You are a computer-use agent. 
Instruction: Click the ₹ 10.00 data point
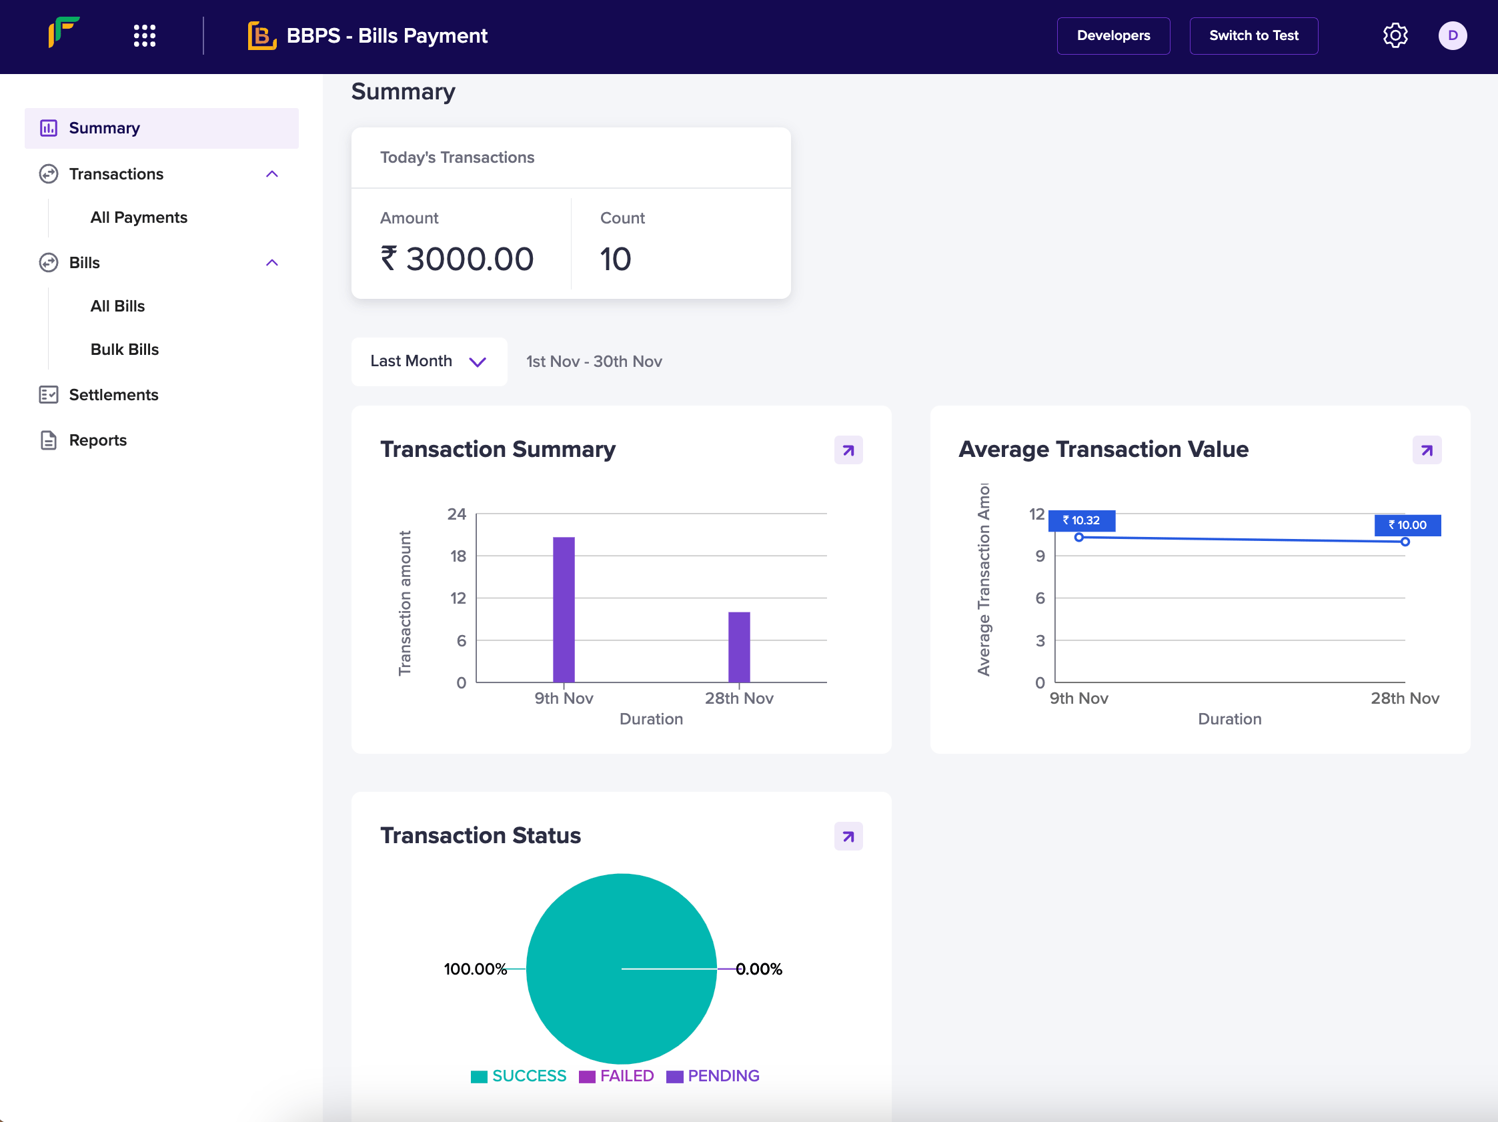click(x=1405, y=542)
